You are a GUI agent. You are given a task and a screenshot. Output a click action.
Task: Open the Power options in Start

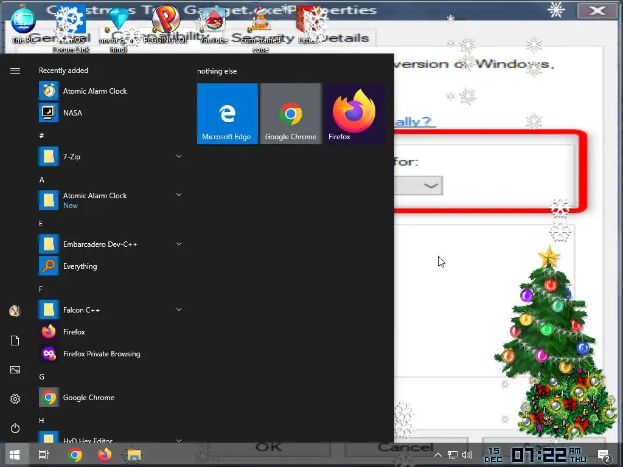(x=15, y=428)
